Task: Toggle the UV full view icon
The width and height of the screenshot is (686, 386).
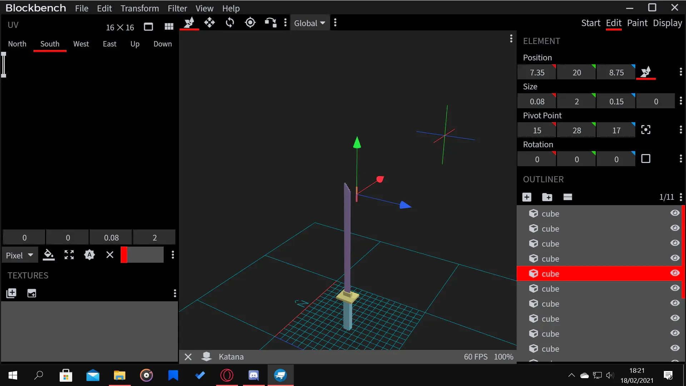Action: click(x=148, y=27)
